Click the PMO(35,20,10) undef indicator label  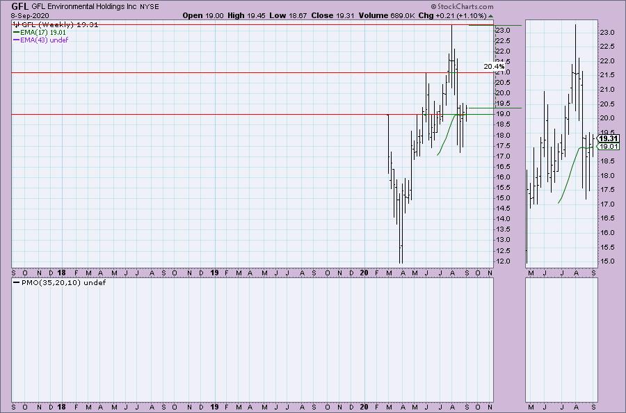pos(60,282)
